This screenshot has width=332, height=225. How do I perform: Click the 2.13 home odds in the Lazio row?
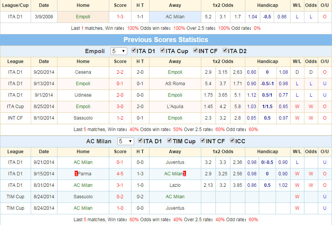(208, 185)
